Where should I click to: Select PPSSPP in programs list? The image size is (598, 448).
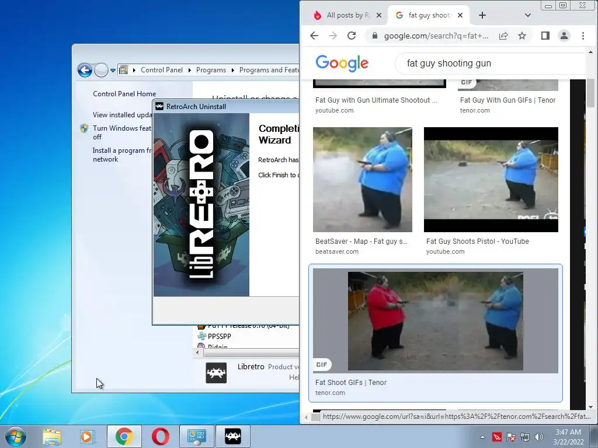point(220,337)
